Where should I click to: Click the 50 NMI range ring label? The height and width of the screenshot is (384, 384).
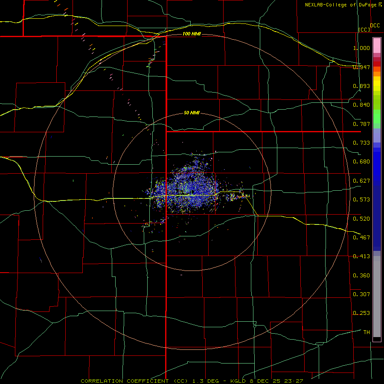(x=192, y=113)
